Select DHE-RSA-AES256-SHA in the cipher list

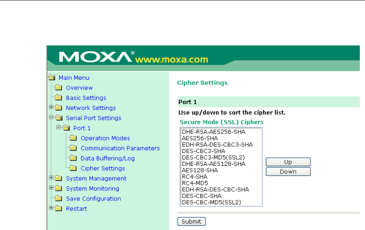[x=213, y=132]
